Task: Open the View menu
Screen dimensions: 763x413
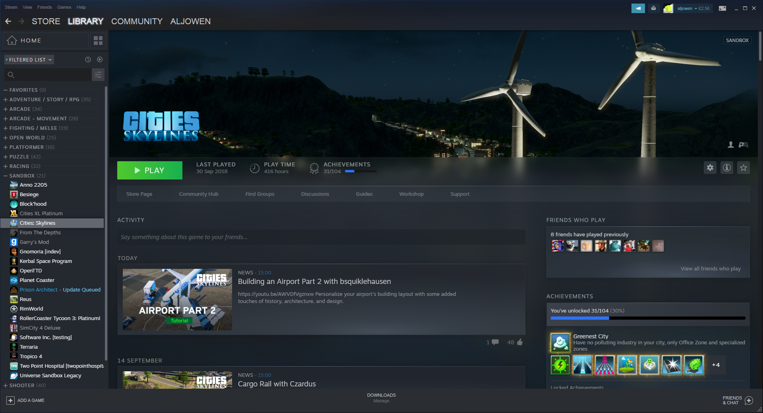Action: click(x=27, y=7)
